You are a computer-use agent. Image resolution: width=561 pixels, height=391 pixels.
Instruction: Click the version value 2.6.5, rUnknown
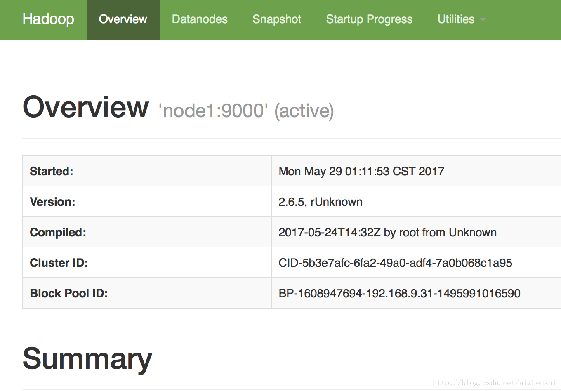[x=321, y=202]
